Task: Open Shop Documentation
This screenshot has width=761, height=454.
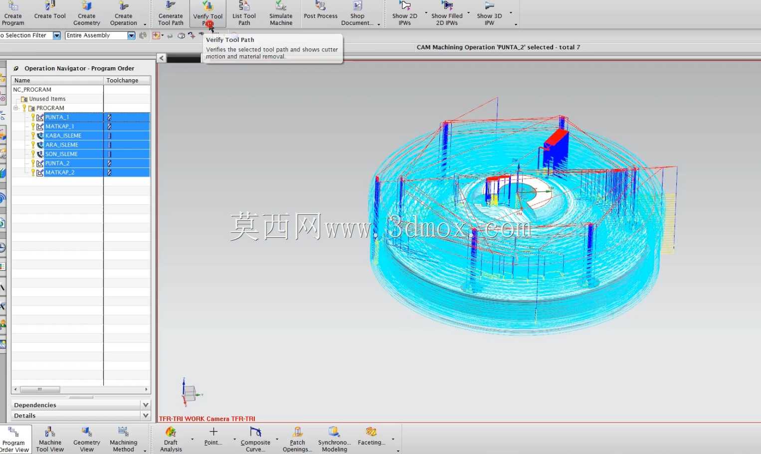Action: pos(357,13)
